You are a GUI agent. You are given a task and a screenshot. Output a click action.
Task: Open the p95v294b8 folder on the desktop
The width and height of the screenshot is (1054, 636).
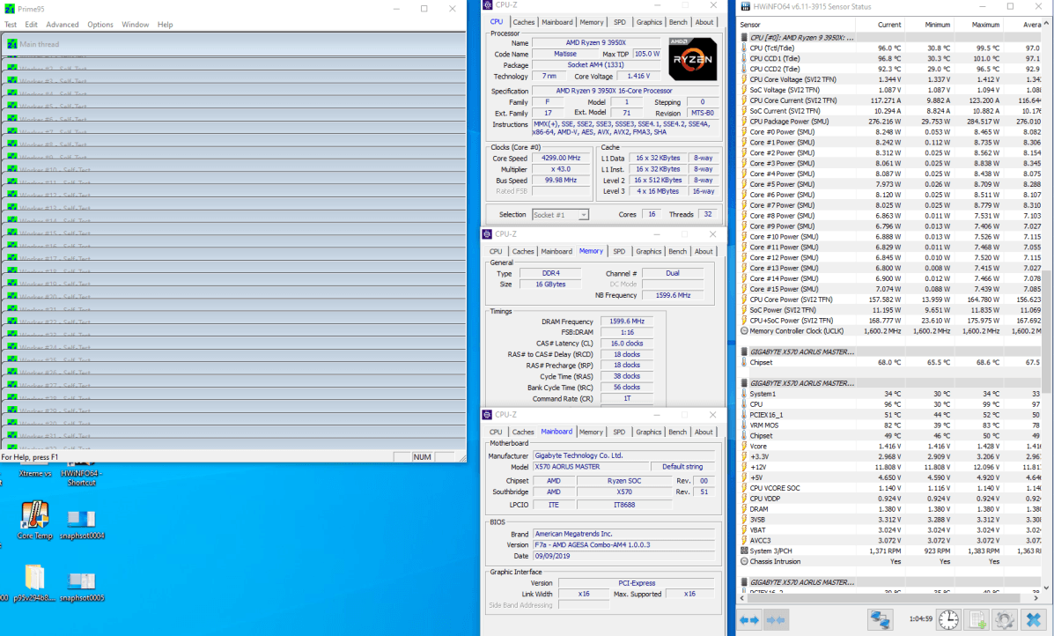click(x=35, y=577)
